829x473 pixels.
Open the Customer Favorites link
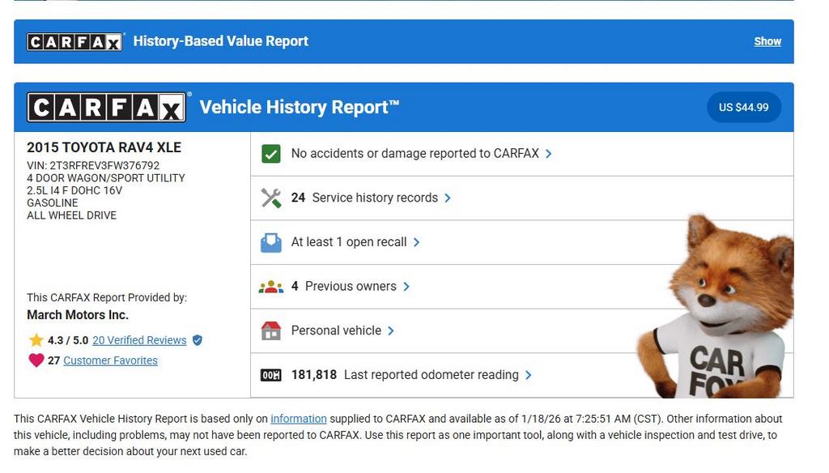[x=110, y=360]
